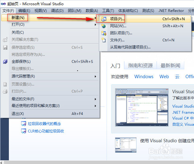The width and height of the screenshot is (194, 164).
Task: Click the Team Project icon
Action: pos(104,33)
